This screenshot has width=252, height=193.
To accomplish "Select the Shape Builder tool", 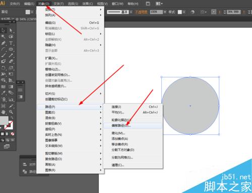I will click(x=3, y=80).
